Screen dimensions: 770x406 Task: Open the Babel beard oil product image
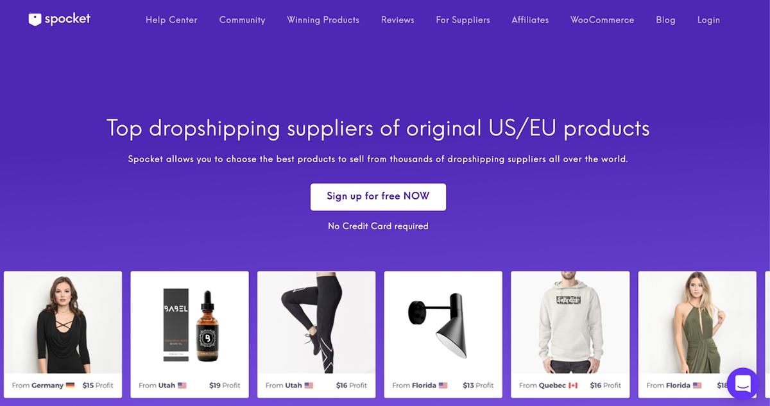point(189,322)
